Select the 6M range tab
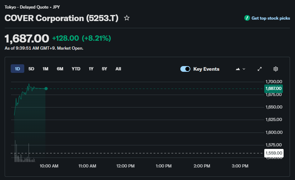 (60, 69)
